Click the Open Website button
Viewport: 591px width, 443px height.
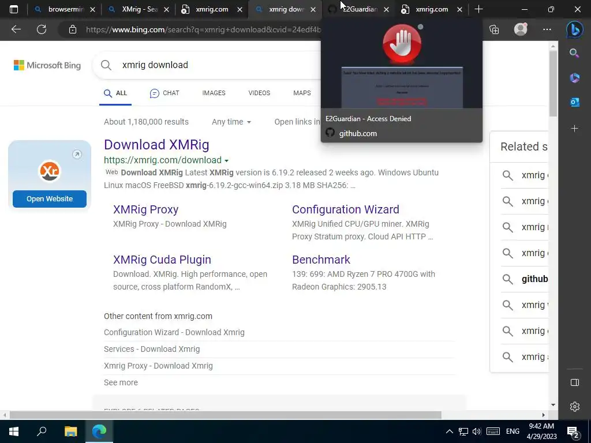tap(50, 199)
